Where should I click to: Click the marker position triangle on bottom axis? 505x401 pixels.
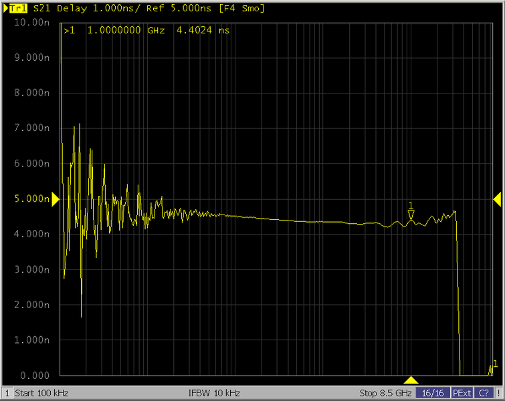point(411,380)
